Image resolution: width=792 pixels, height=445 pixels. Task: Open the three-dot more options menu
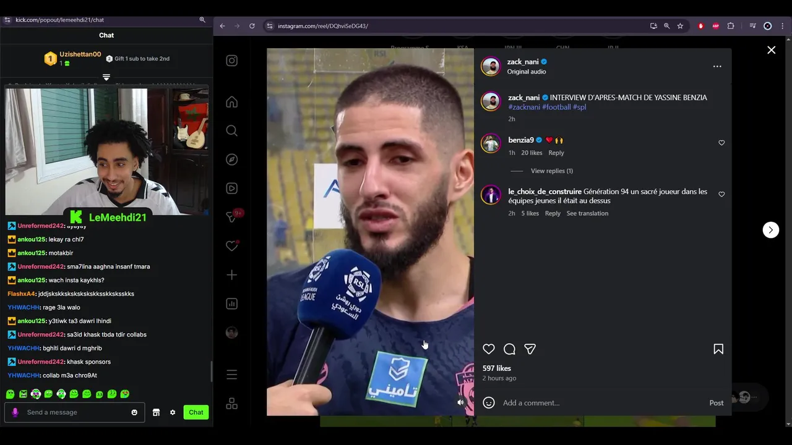pos(717,66)
